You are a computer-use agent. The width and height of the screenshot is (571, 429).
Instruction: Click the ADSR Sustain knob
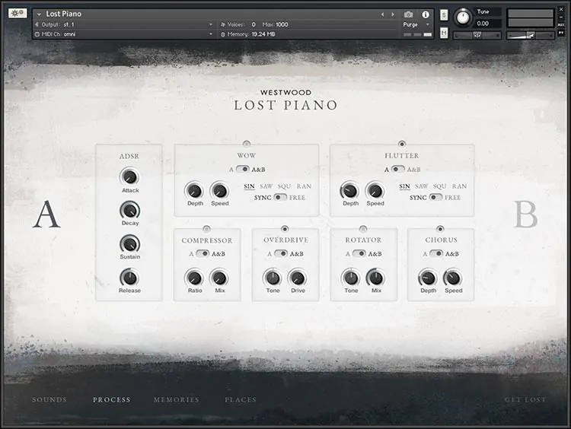coord(129,244)
